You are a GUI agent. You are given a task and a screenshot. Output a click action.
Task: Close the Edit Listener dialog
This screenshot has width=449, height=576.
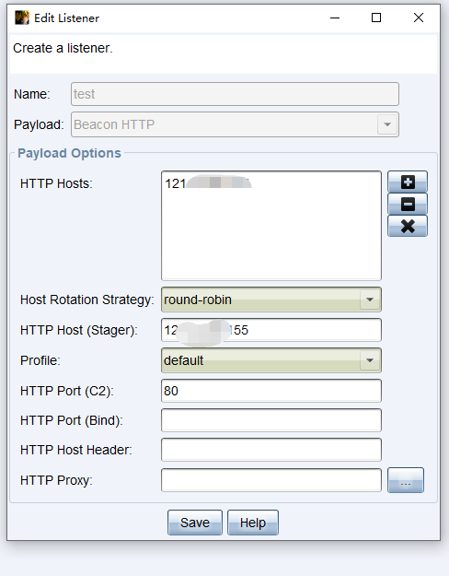[419, 18]
